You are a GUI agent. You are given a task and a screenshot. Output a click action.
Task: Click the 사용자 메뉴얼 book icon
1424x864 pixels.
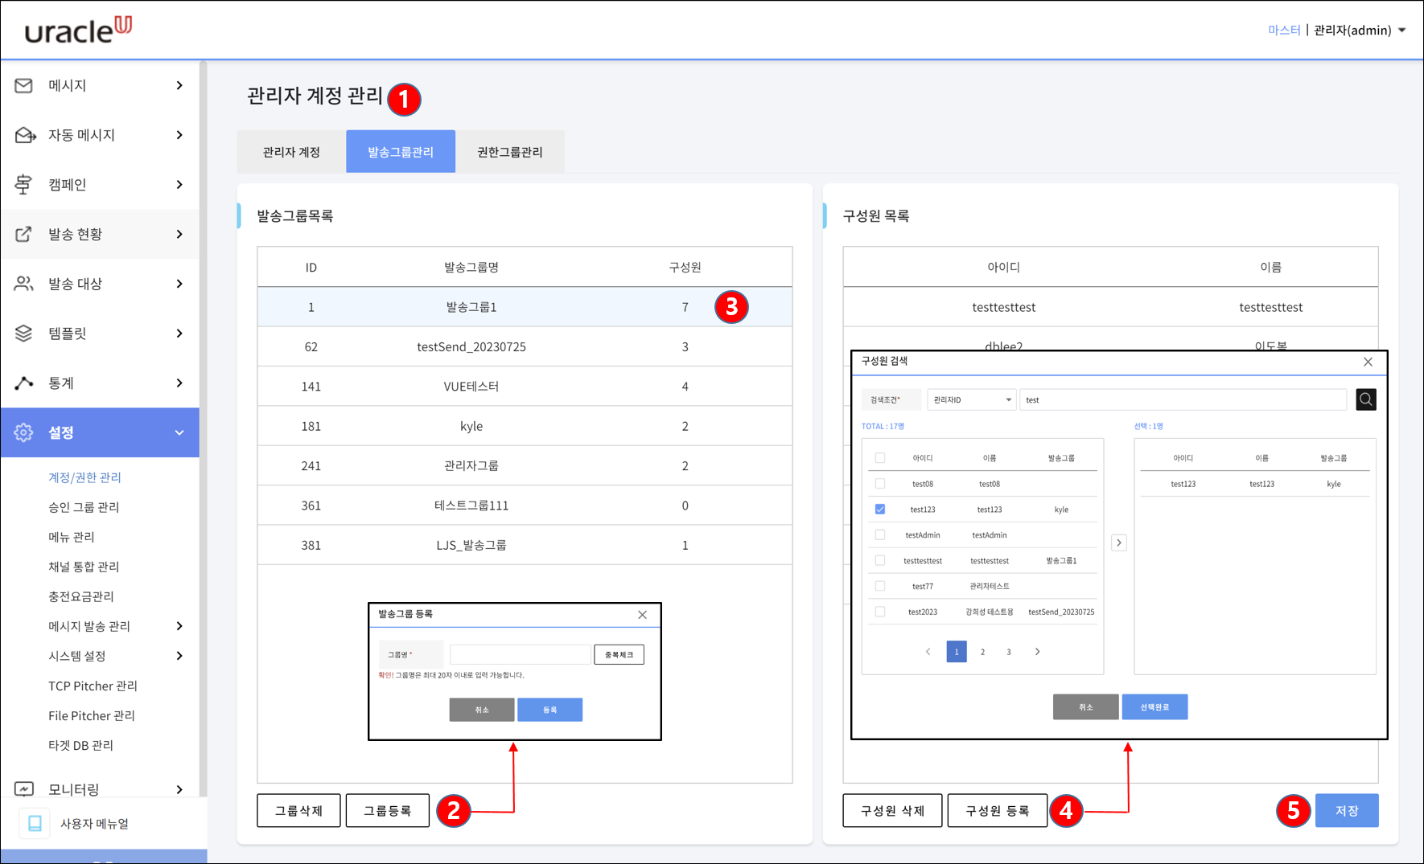tap(35, 824)
